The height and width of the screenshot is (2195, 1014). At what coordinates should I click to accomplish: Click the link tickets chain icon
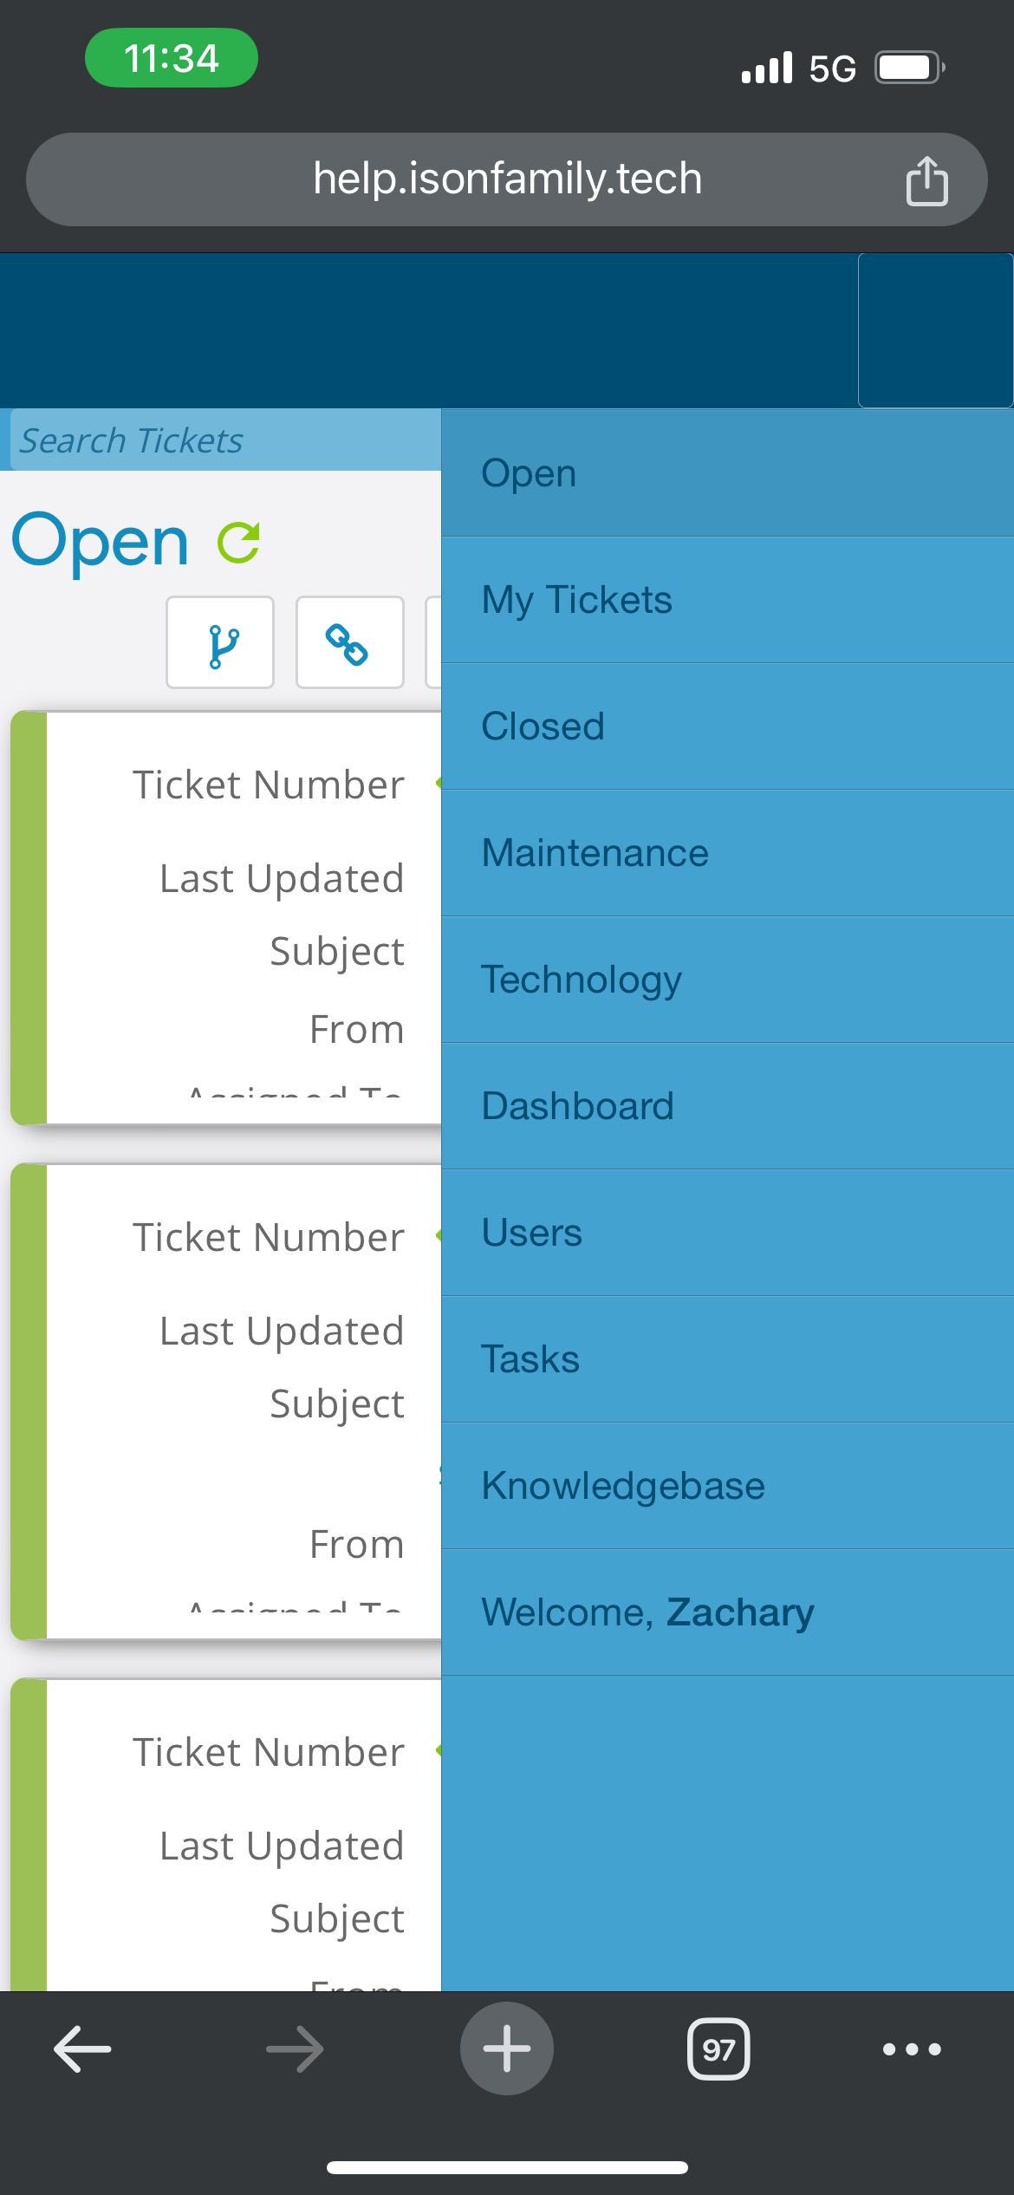tap(349, 643)
